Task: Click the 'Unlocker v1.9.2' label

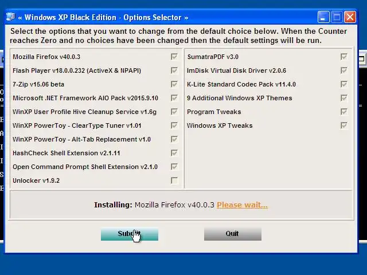Action: pos(36,181)
